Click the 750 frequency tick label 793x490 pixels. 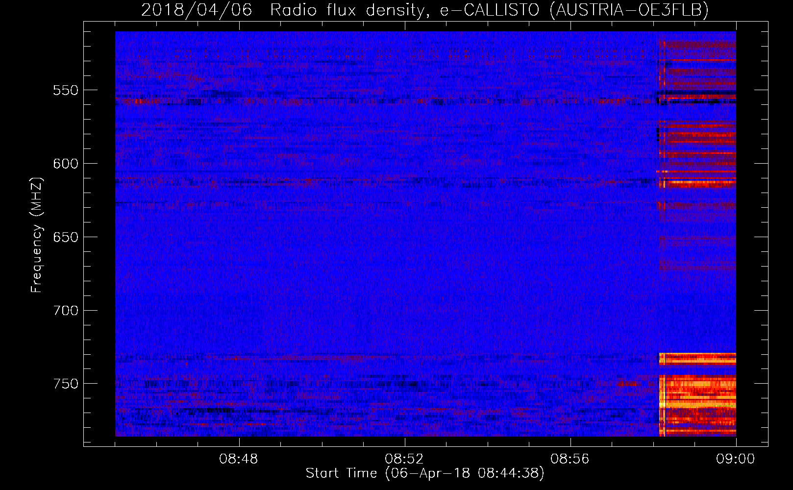pos(66,384)
